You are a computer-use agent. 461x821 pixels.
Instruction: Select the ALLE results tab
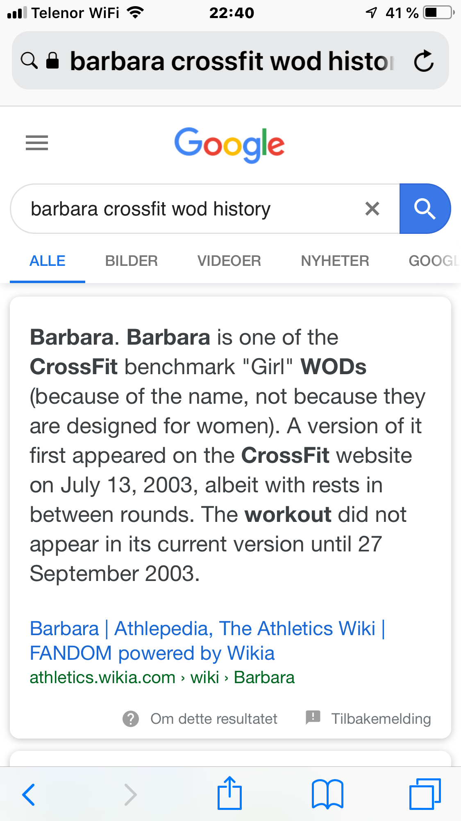point(48,261)
